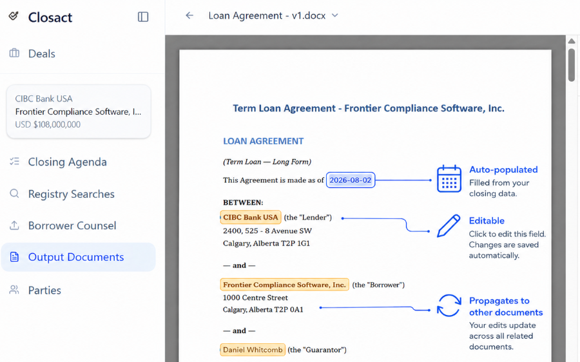
Task: Select Output Documents
Action: tap(79, 257)
